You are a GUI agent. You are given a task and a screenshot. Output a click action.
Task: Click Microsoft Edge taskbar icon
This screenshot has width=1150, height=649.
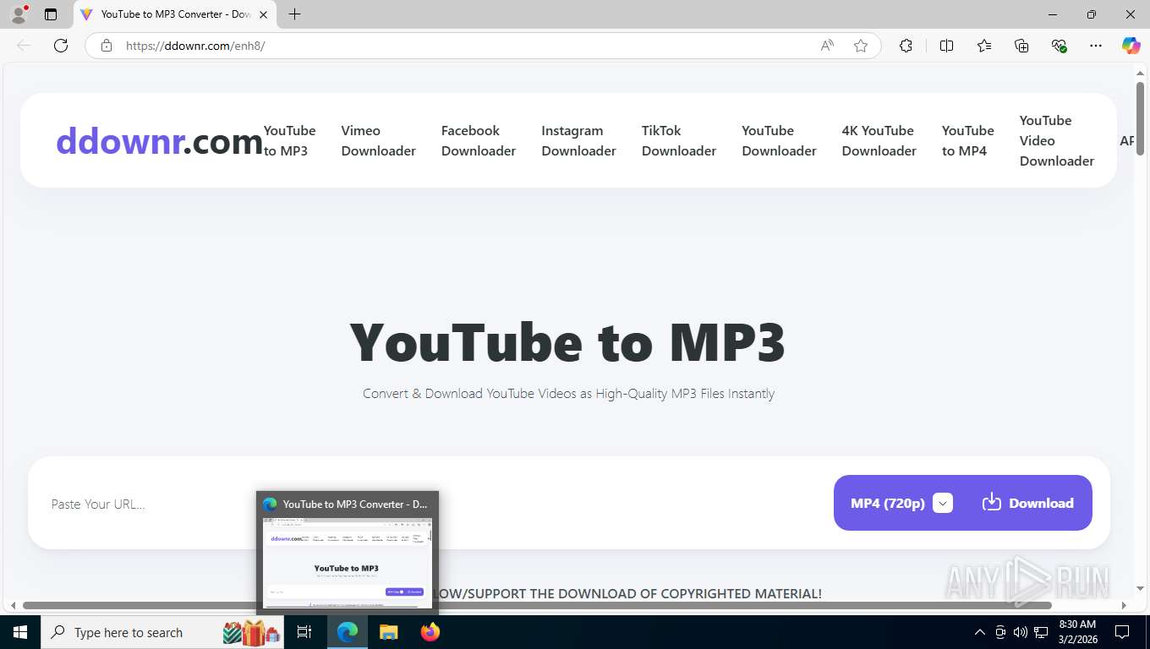pyautogui.click(x=348, y=632)
